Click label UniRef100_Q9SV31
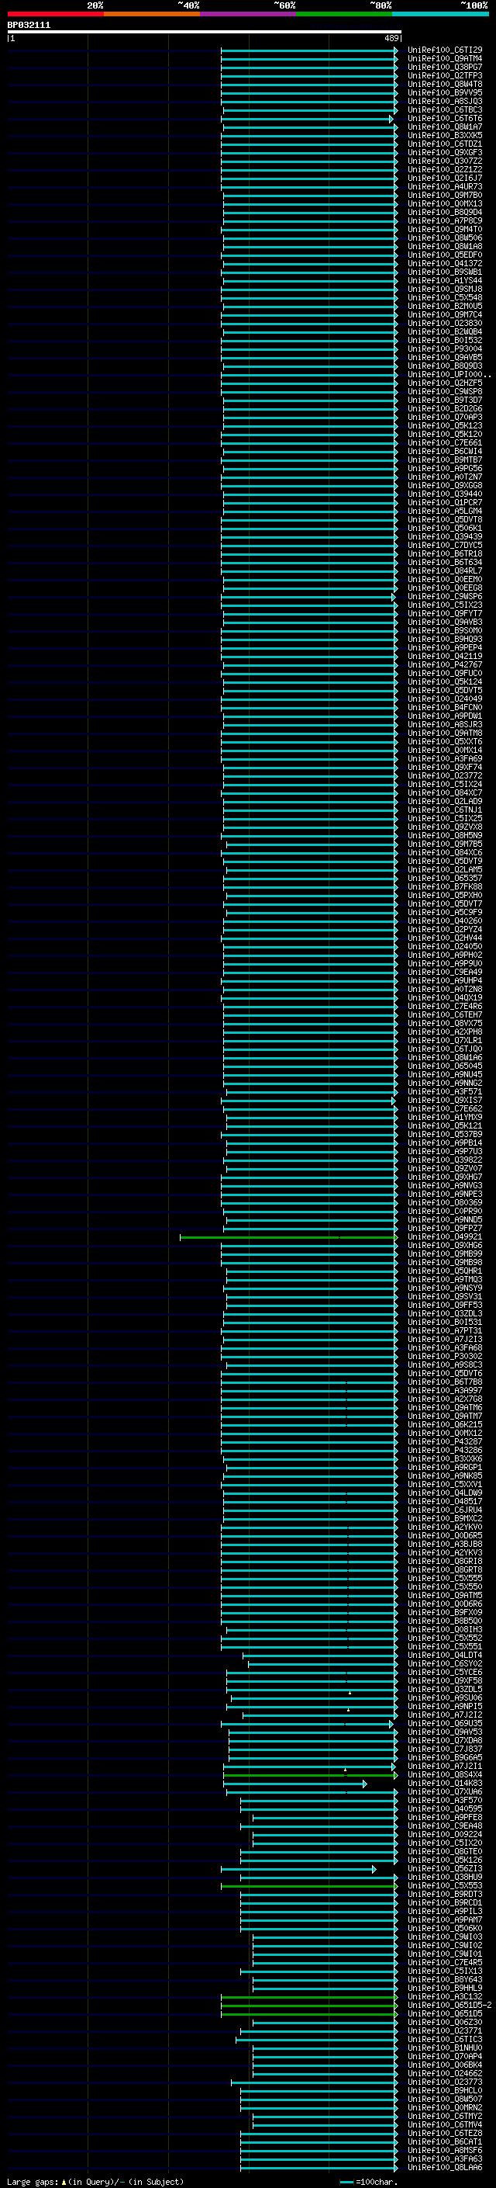This screenshot has height=2188, width=496. pyautogui.click(x=444, y=1296)
